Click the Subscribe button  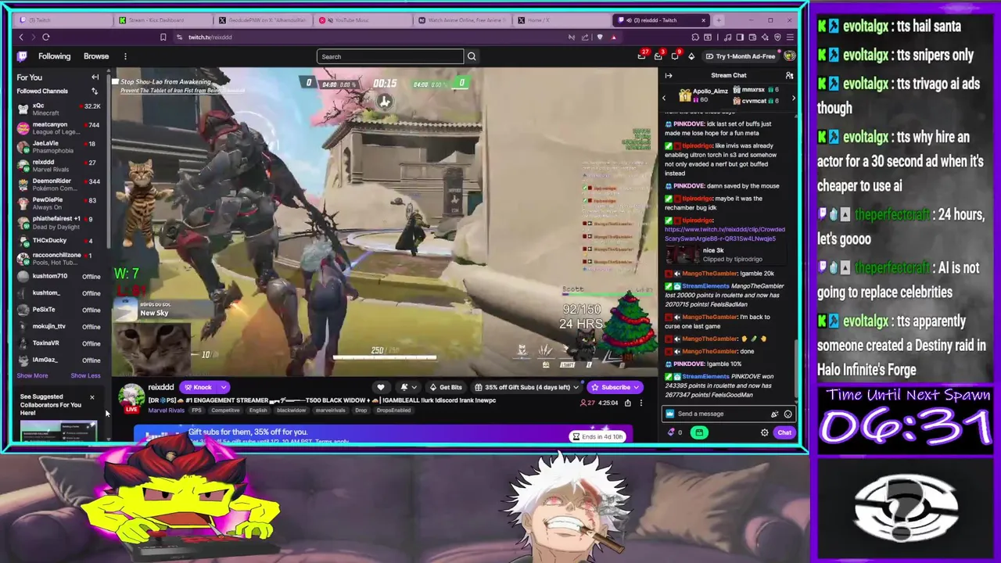[x=611, y=387]
